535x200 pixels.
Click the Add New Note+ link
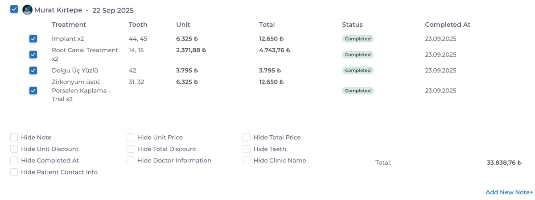(509, 192)
